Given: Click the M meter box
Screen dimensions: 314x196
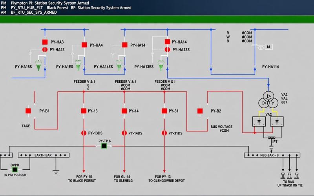Looking at the screenshot, I should coord(268,47).
